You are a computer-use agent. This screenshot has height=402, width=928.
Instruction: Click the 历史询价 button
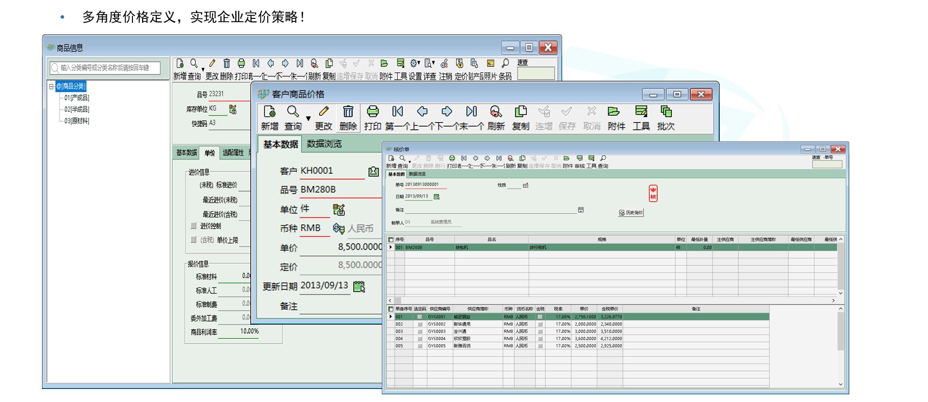pyautogui.click(x=631, y=213)
